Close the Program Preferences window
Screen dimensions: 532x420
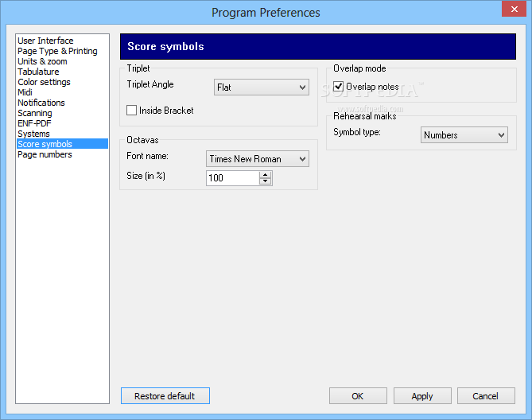(x=514, y=9)
